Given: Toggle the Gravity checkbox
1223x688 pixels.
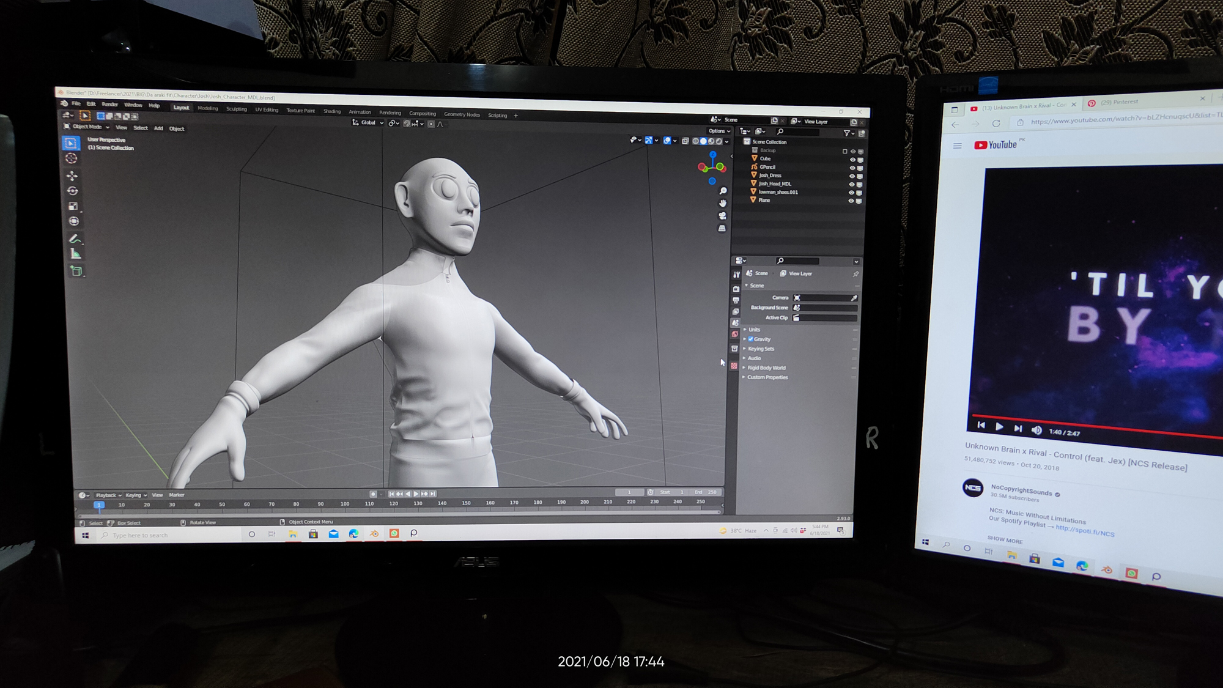Looking at the screenshot, I should point(750,339).
